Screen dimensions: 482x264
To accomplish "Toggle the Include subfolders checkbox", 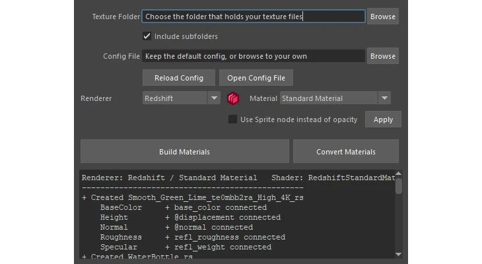I will click(147, 36).
